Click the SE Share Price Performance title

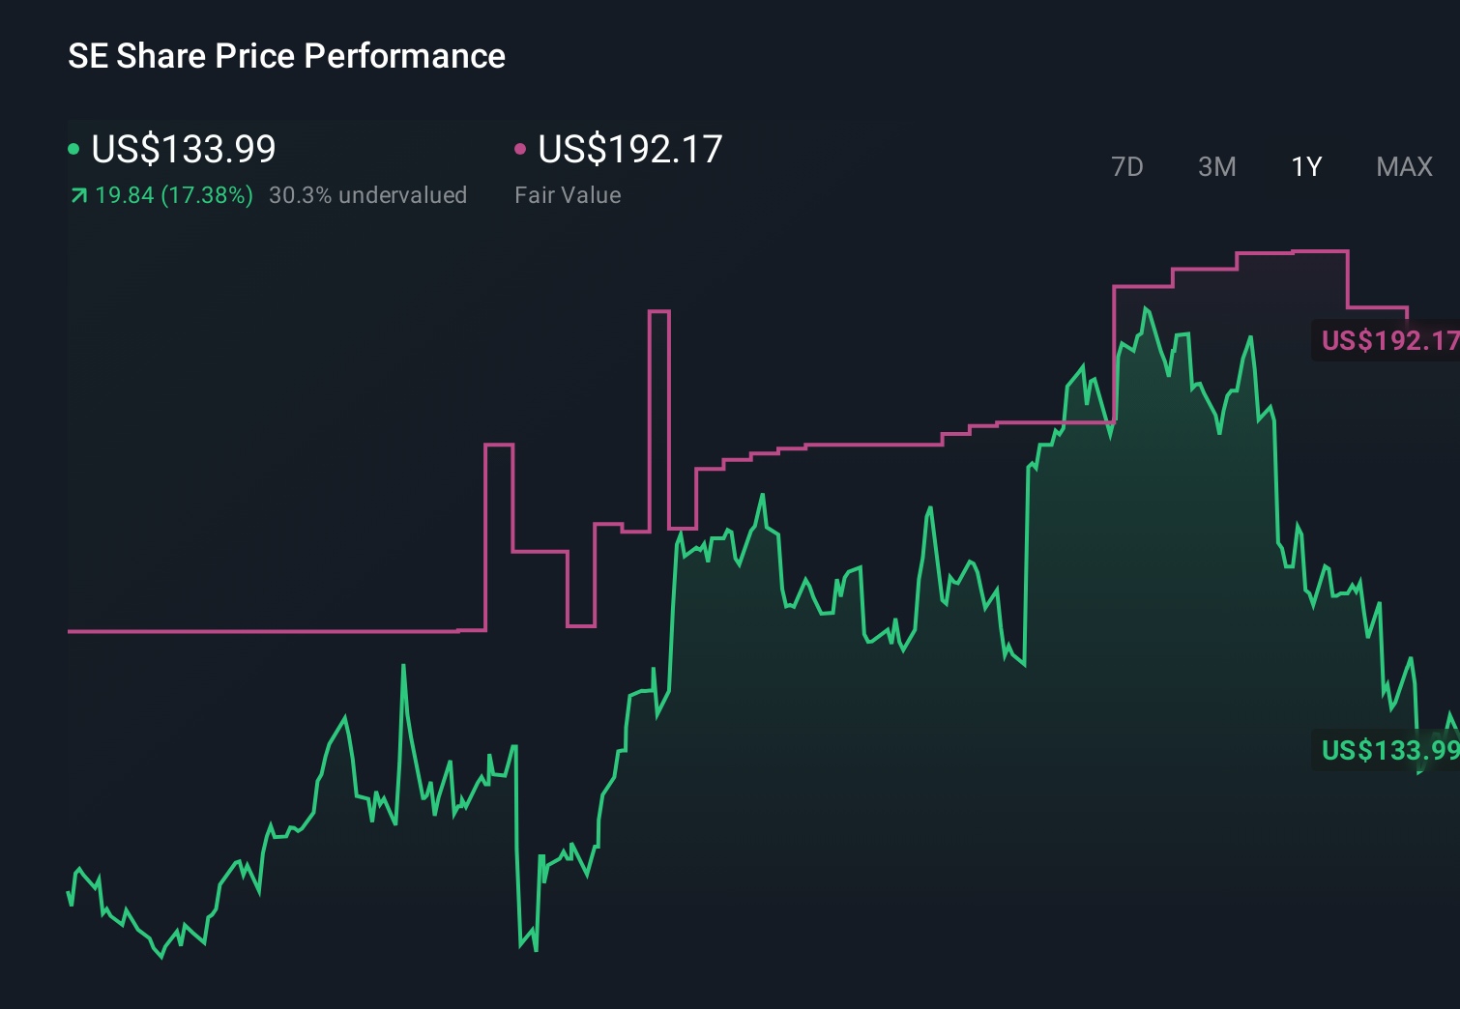coord(285,55)
